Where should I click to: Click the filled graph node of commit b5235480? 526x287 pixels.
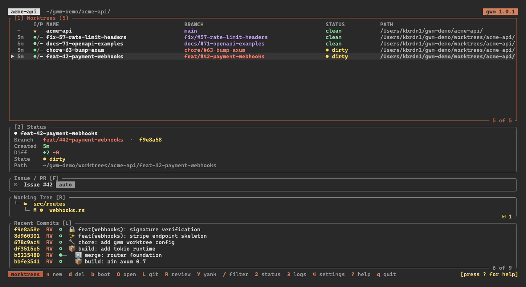tap(61, 255)
